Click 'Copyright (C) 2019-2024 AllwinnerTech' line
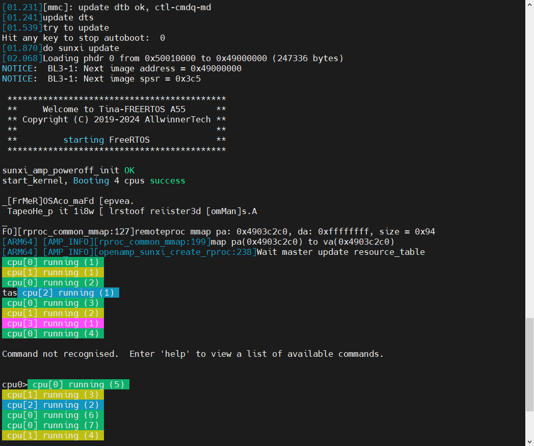The width and height of the screenshot is (534, 446). [x=117, y=119]
